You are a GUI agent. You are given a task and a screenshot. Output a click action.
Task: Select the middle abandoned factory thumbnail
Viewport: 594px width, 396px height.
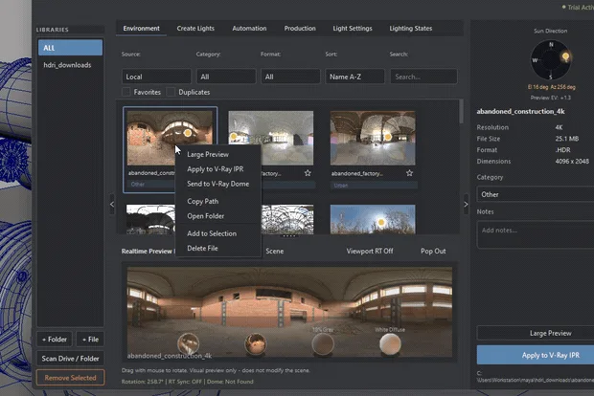271,138
